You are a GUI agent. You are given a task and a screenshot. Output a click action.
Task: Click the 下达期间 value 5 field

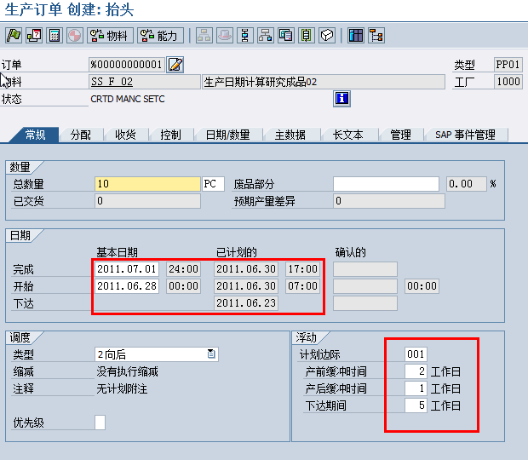pos(416,405)
